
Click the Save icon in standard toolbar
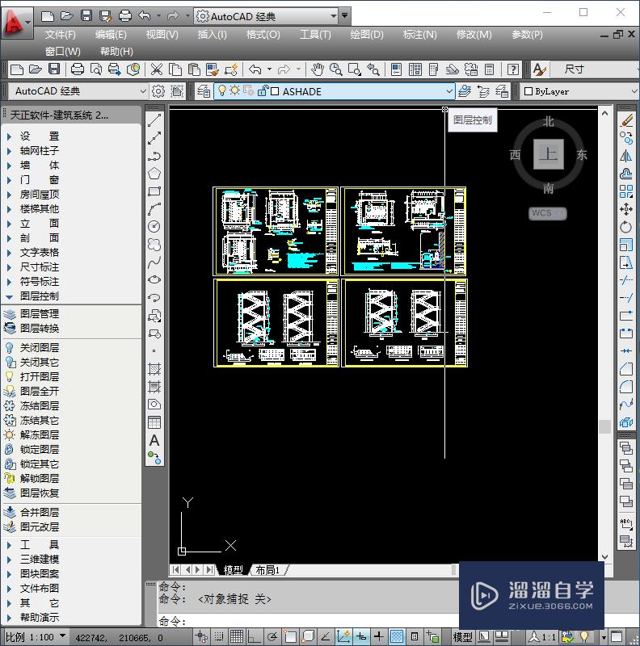(x=54, y=69)
